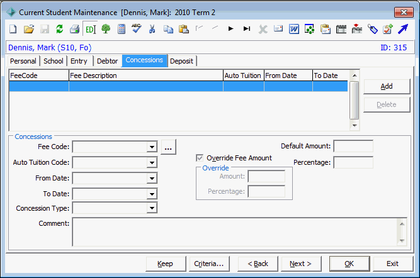The image size is (420, 278).
Task: Click the Next > button
Action: pos(300,264)
